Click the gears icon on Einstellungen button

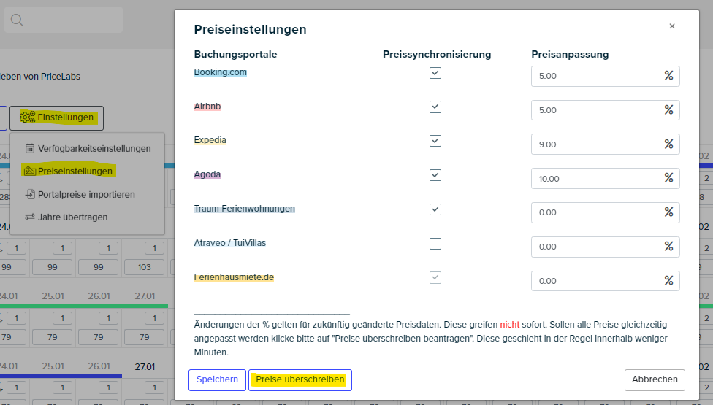tap(27, 117)
